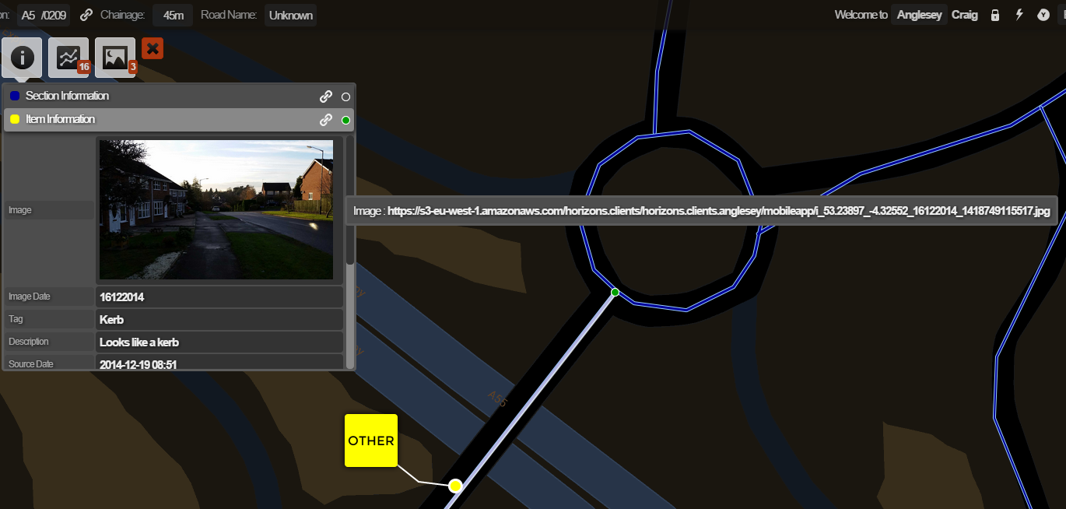Open the street photo thumbnail
This screenshot has width=1066, height=509.
[x=216, y=209]
